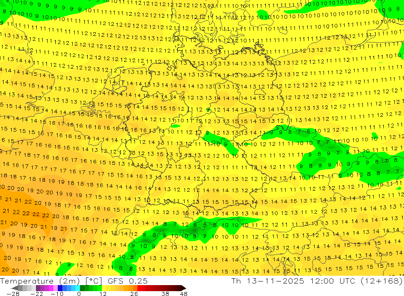Click the 48 legend label
This screenshot has width=404, height=296.
point(184,294)
